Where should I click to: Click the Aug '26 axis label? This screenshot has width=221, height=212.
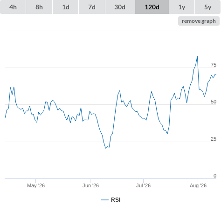pyautogui.click(x=198, y=185)
